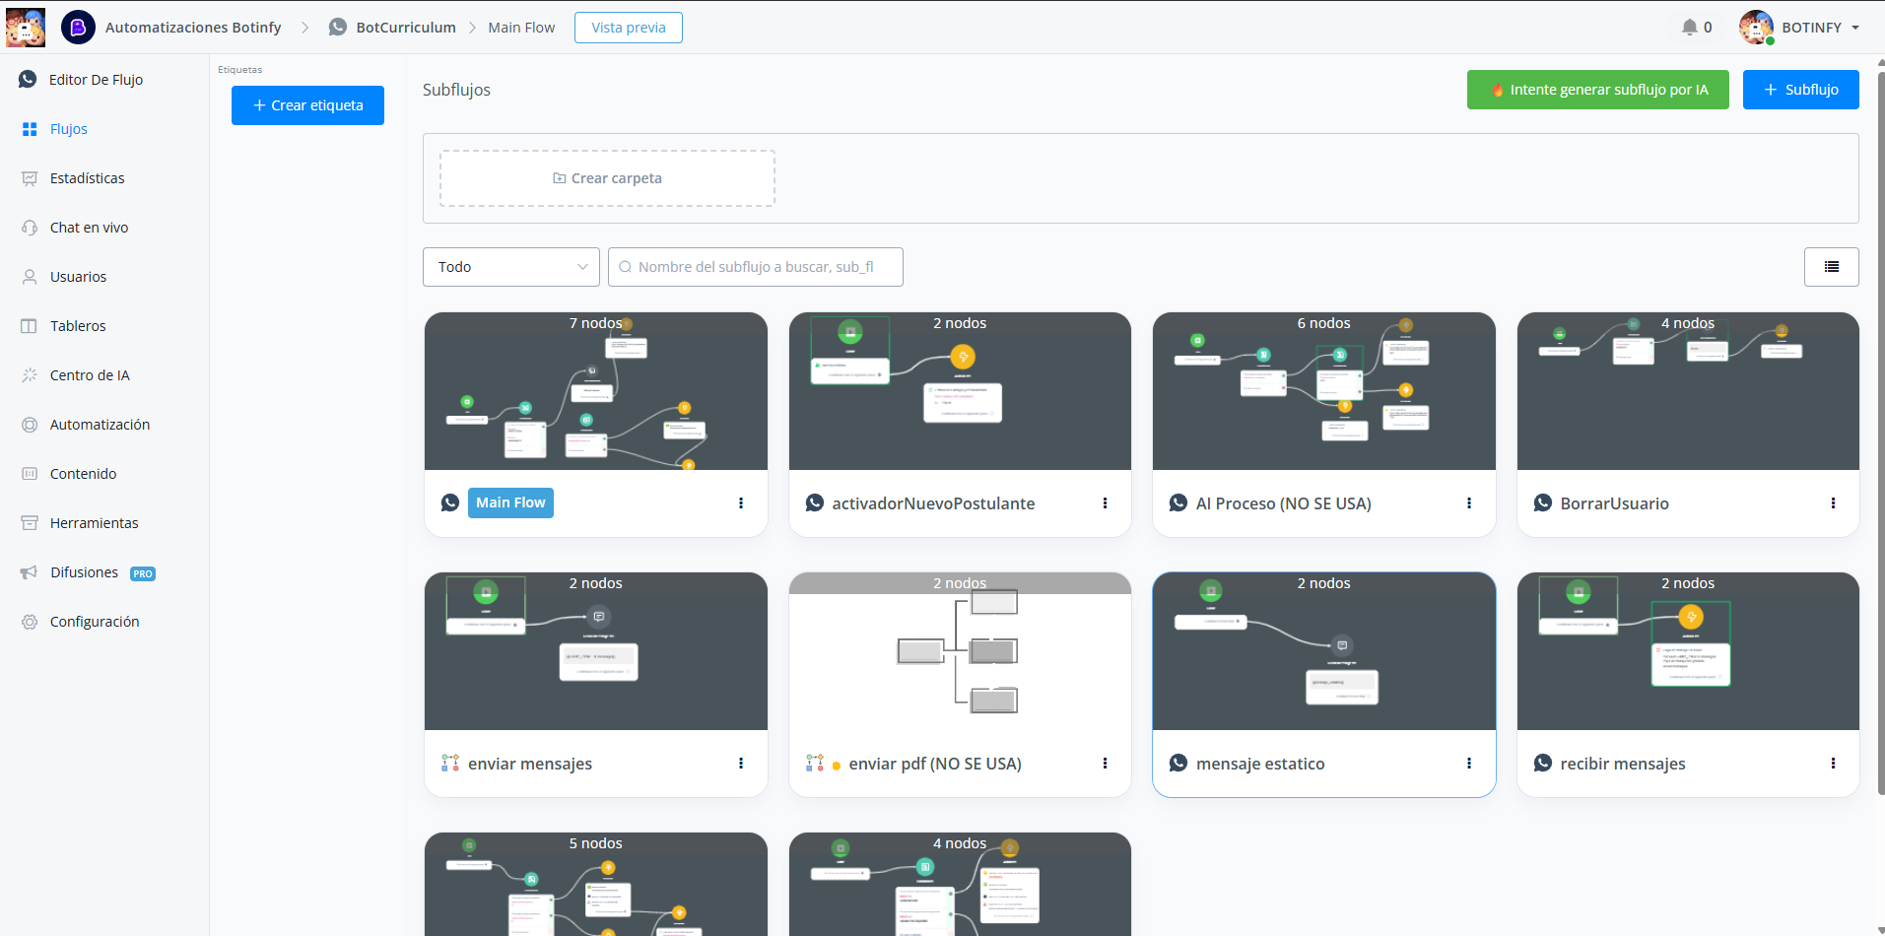
Task: Go to Flujos section
Action: click(x=69, y=129)
